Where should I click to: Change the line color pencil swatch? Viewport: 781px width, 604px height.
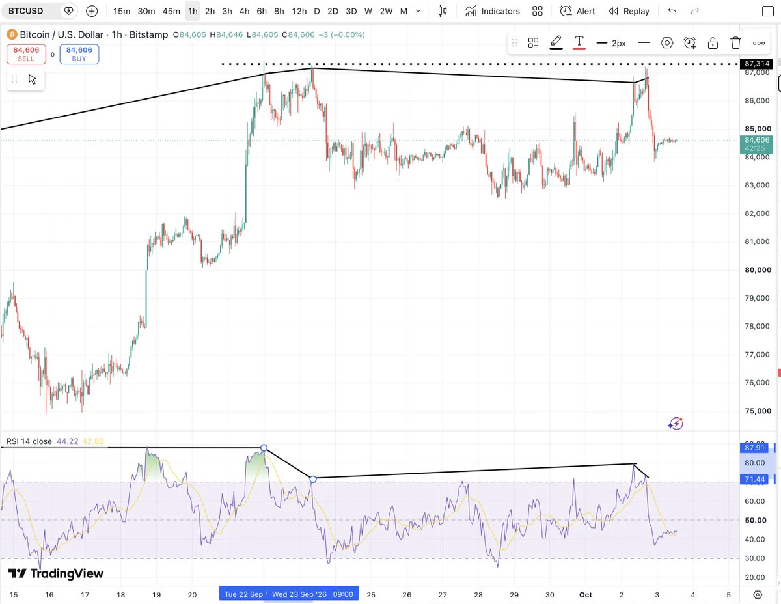556,43
